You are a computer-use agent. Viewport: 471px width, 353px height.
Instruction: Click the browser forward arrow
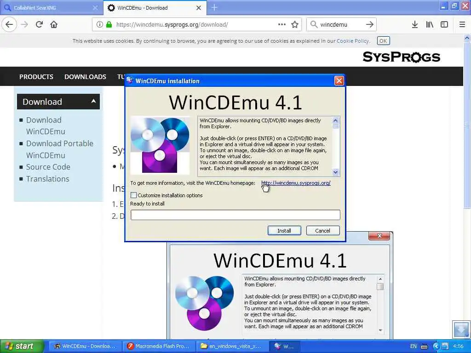(24, 24)
